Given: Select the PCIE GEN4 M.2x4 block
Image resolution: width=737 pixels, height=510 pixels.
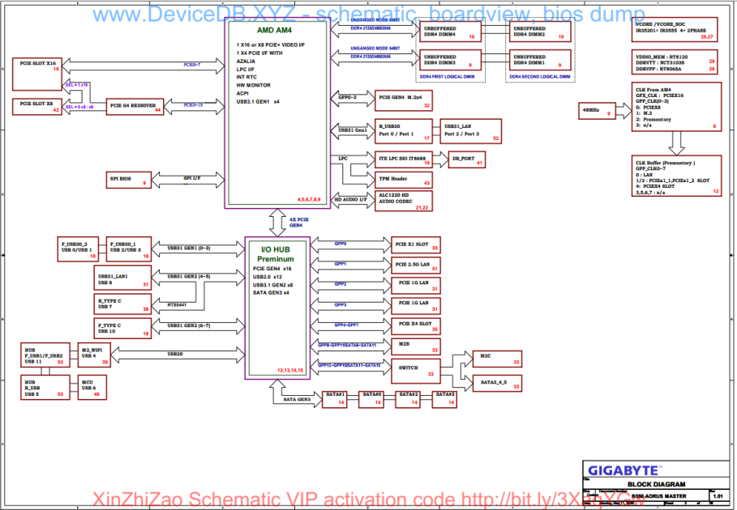Looking at the screenshot, I should tap(403, 100).
